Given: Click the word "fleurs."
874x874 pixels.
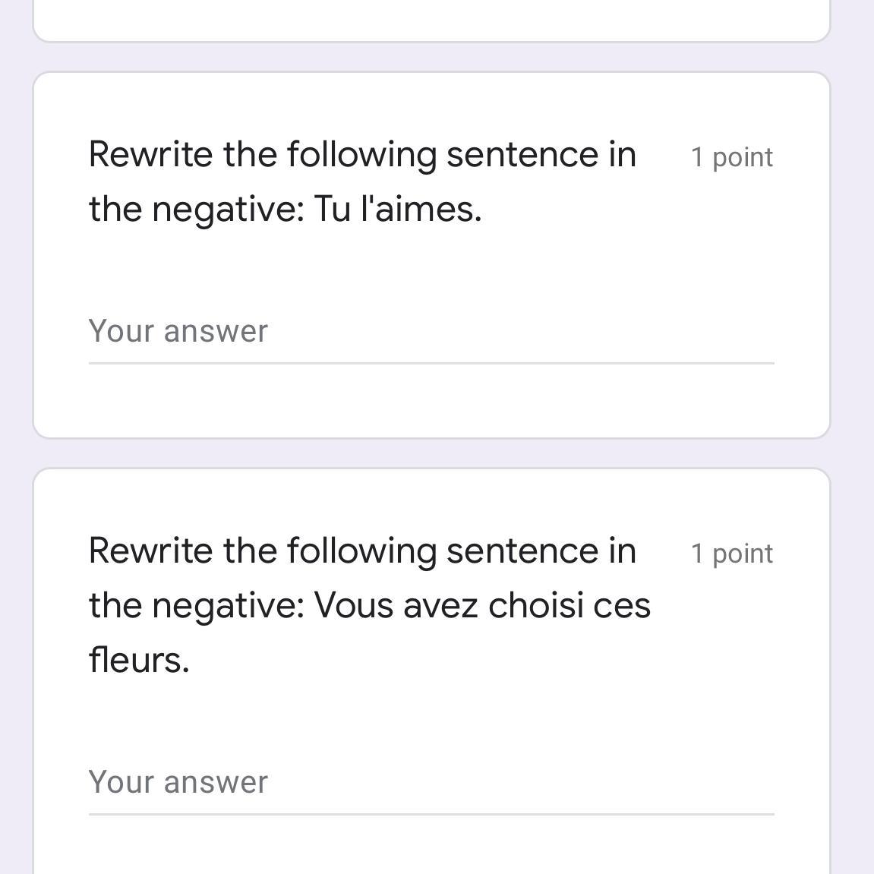Looking at the screenshot, I should click(x=139, y=660).
